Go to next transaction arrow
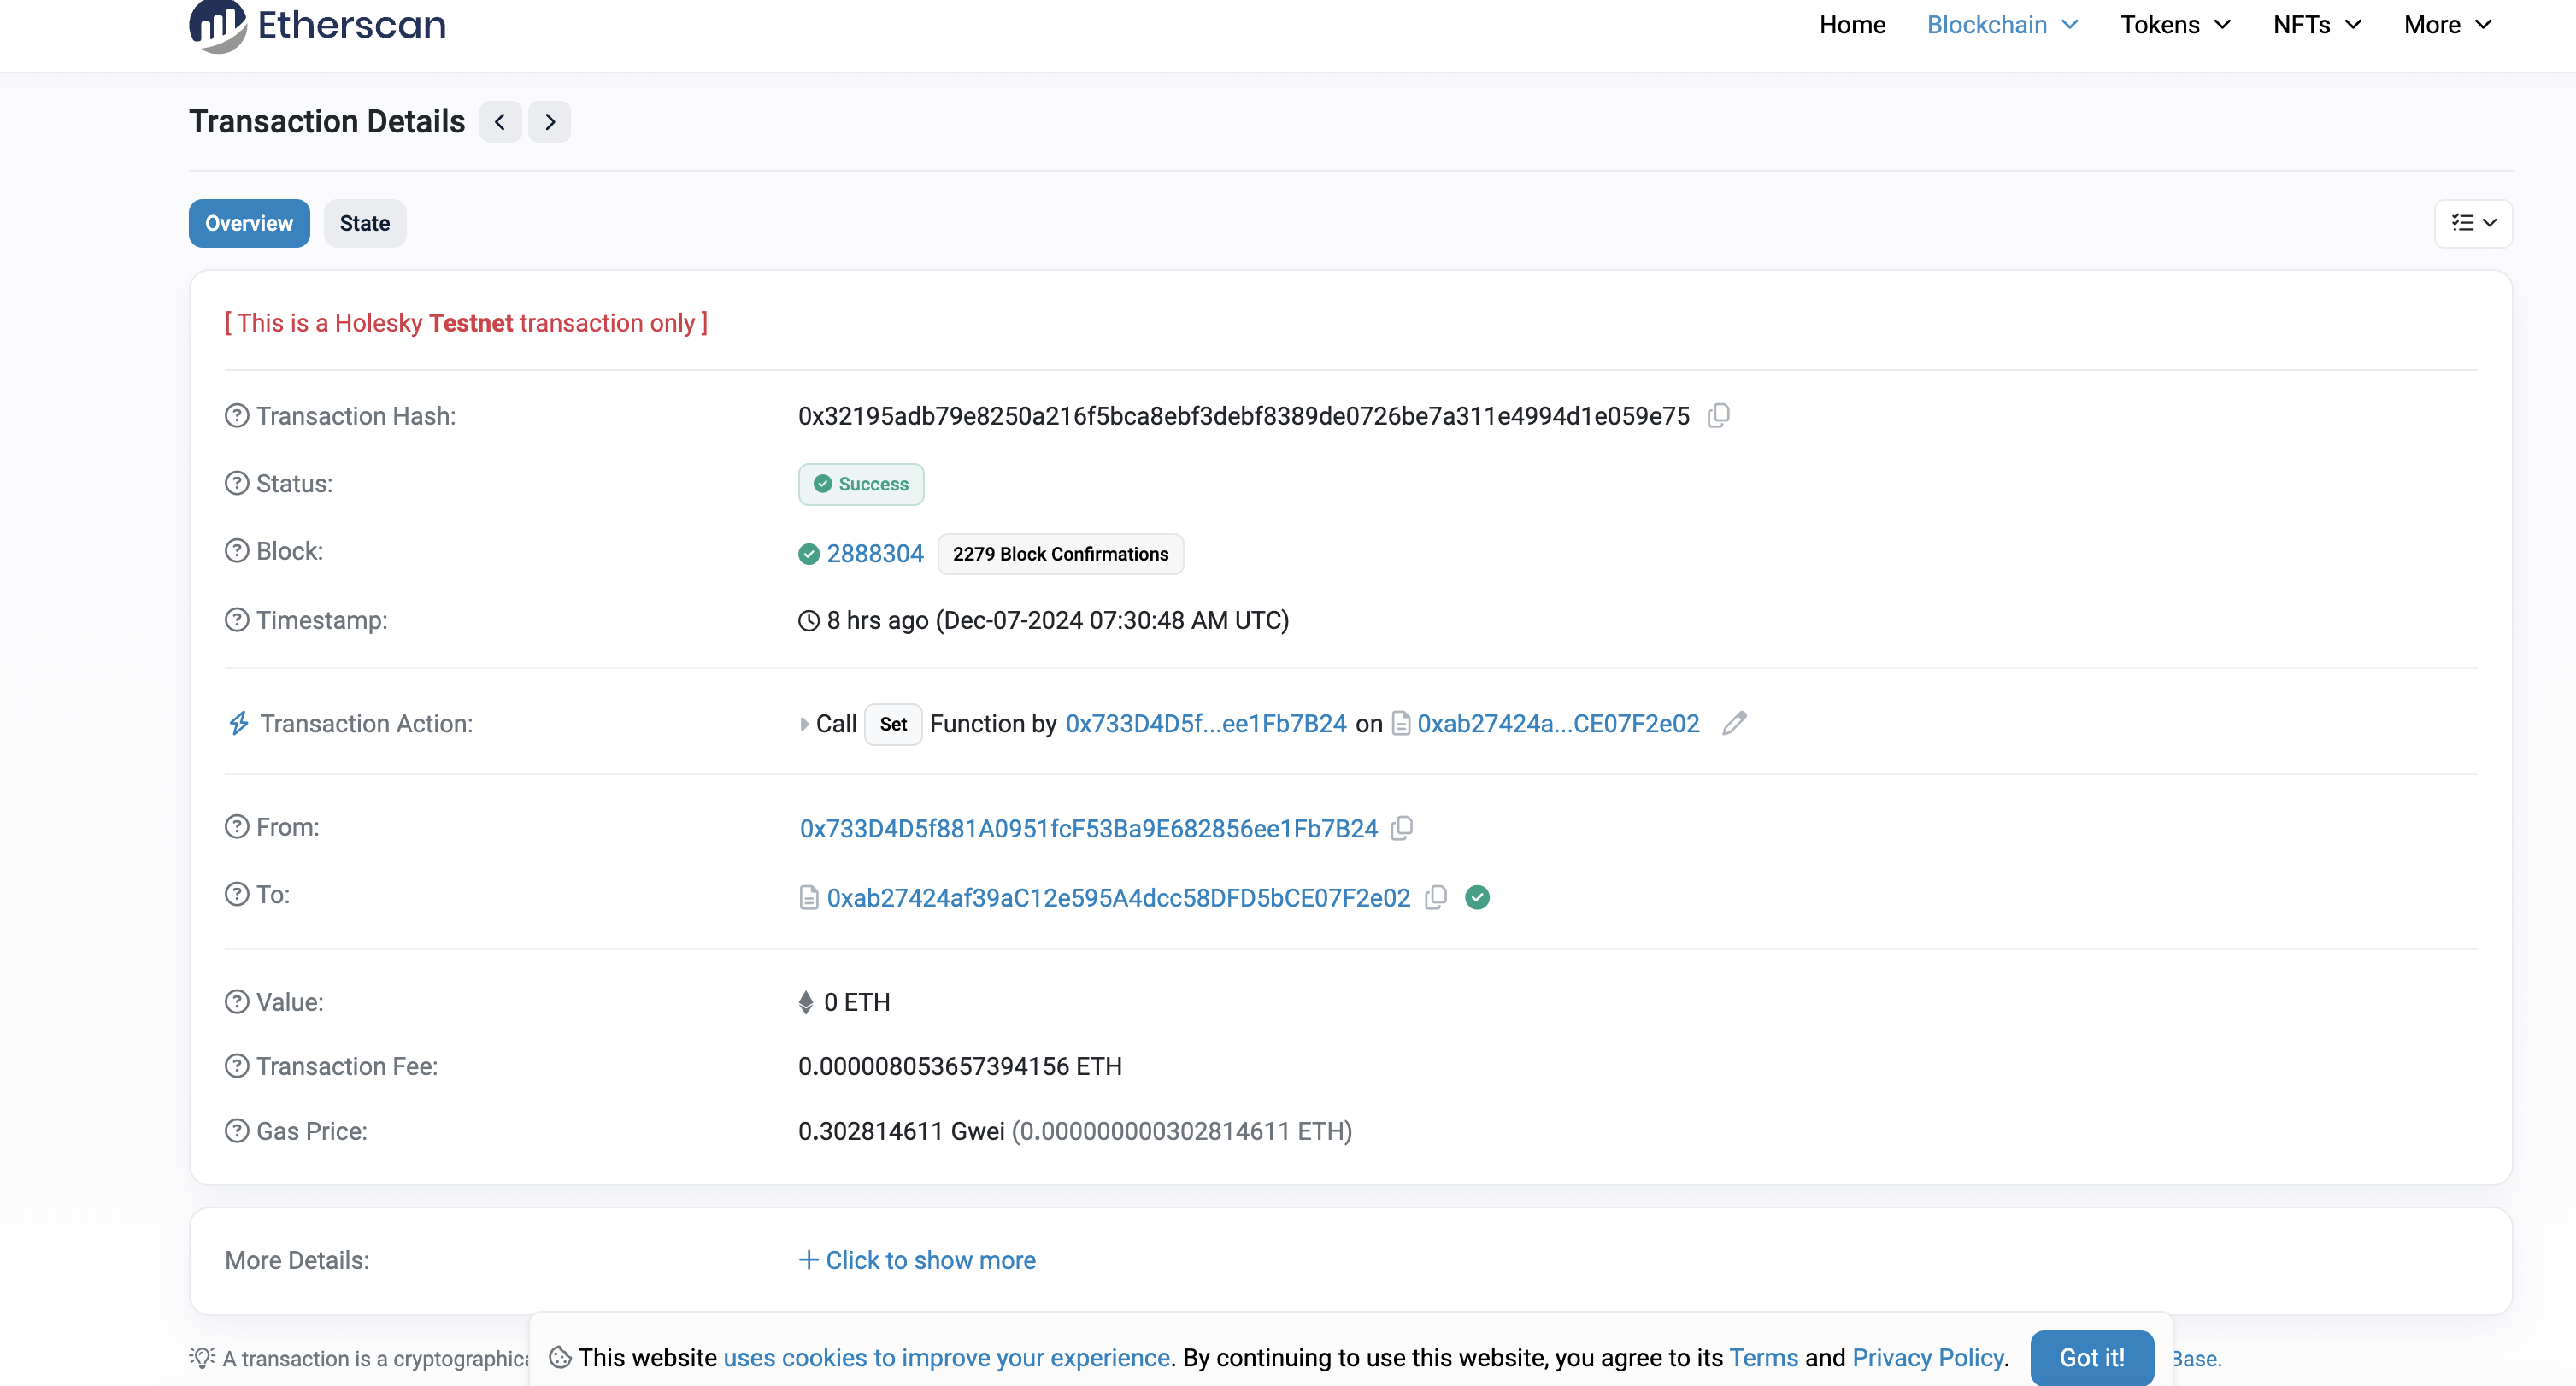This screenshot has height=1386, width=2576. point(550,122)
